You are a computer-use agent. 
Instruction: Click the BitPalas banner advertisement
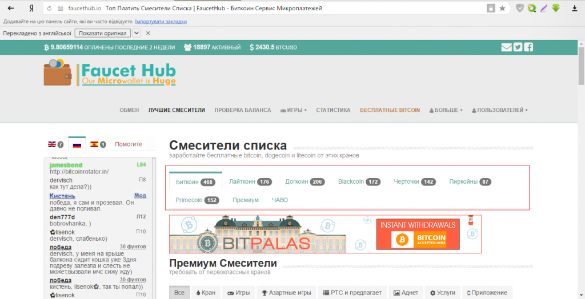coord(325,234)
